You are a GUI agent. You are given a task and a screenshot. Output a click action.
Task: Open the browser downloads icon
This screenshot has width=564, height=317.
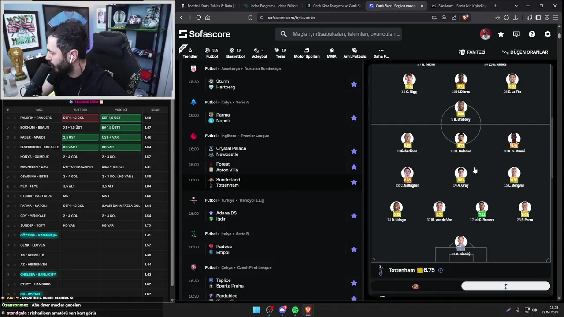click(515, 18)
